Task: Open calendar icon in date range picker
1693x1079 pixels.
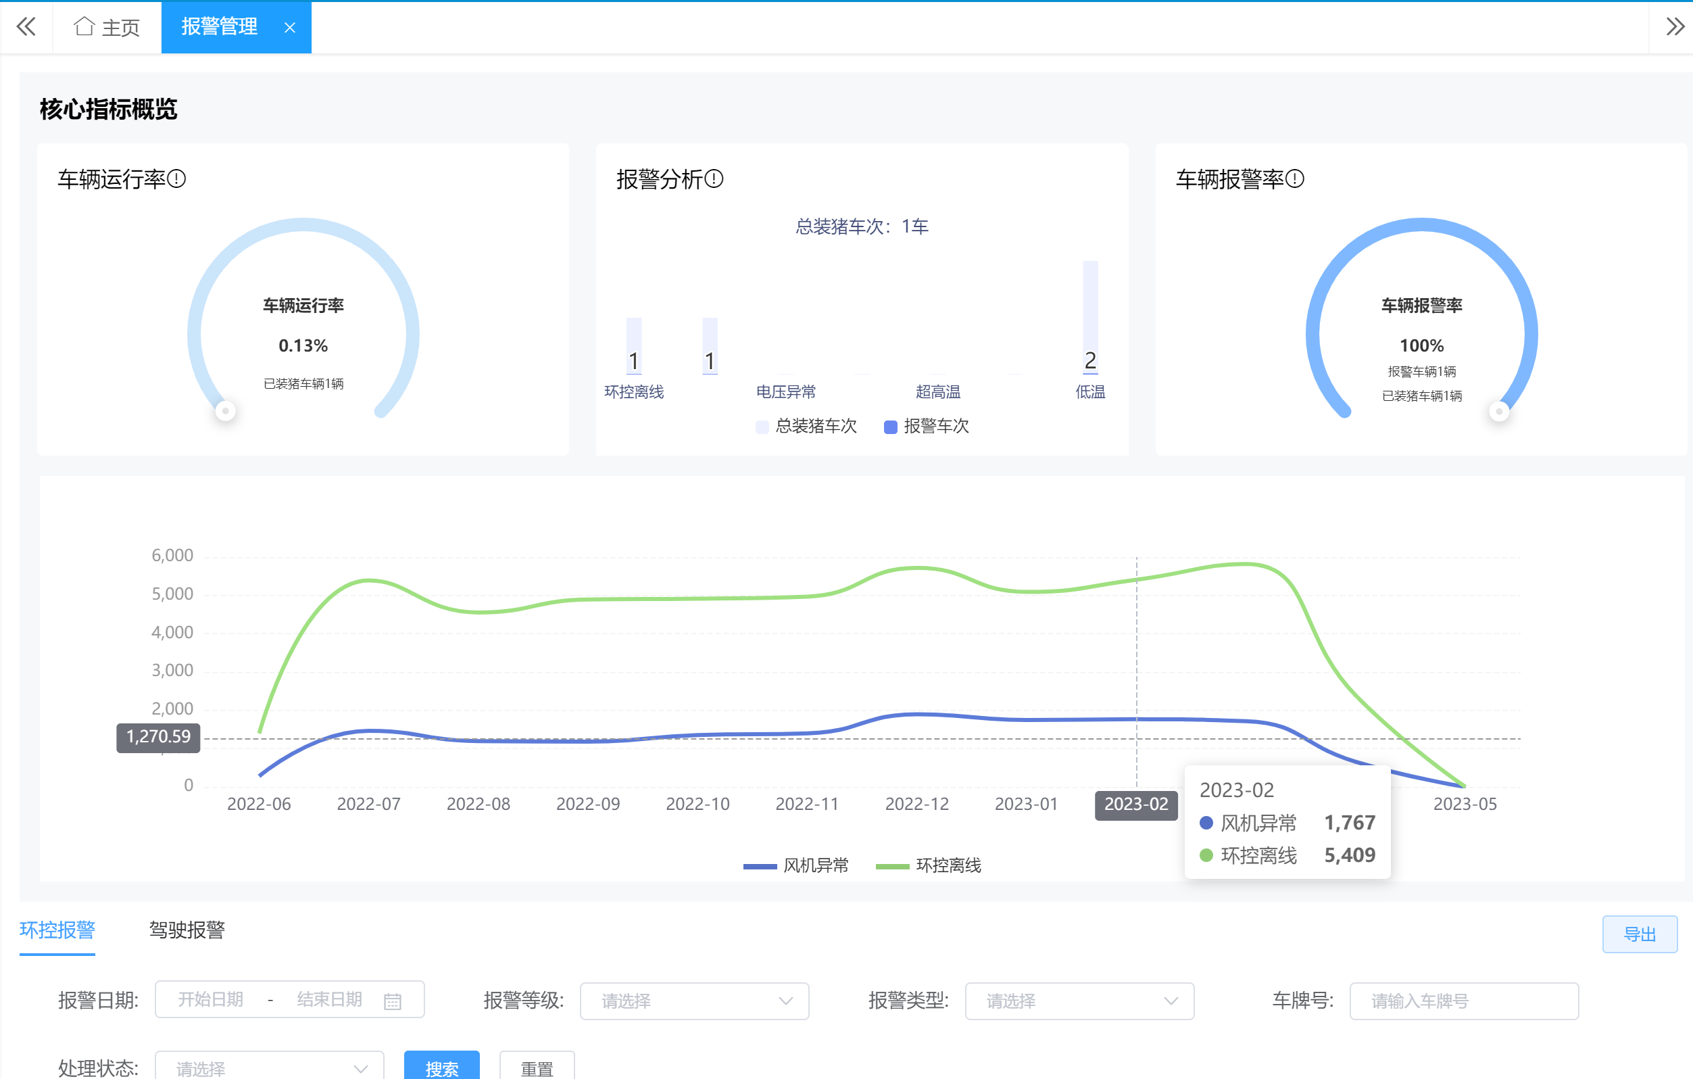Action: (392, 1001)
